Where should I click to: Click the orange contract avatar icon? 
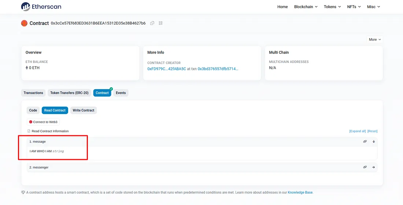point(24,23)
